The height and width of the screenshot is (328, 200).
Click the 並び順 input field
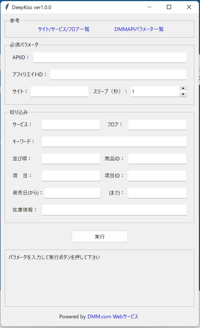(71, 159)
